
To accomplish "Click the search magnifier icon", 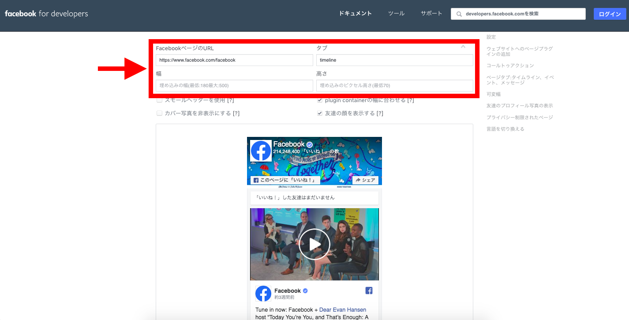I will pyautogui.click(x=460, y=14).
